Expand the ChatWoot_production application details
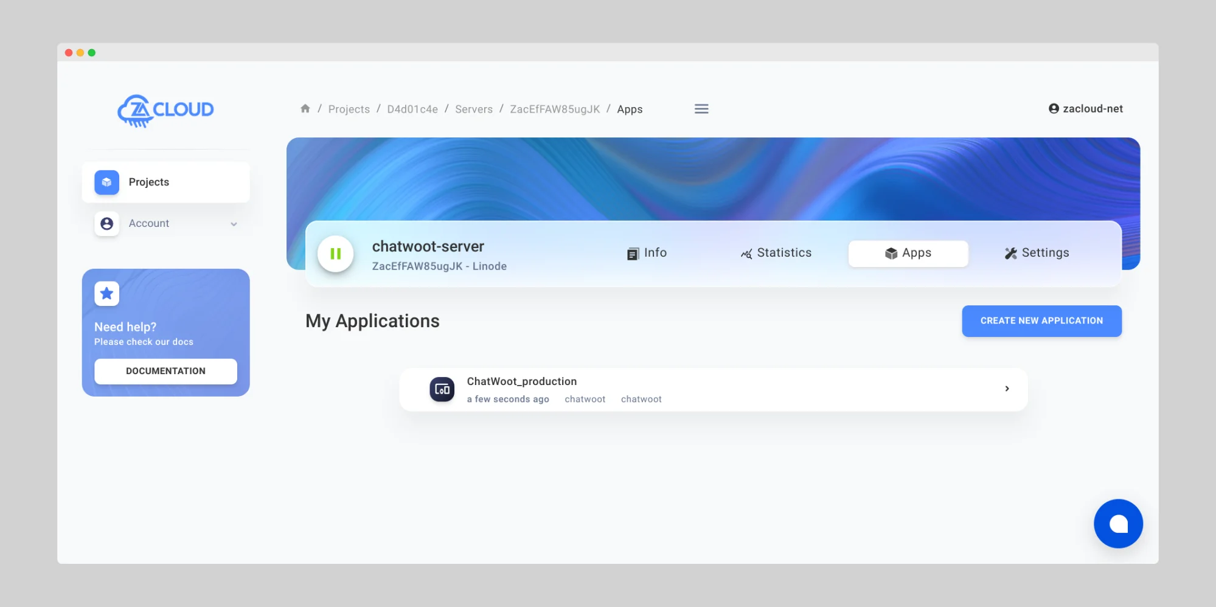1216x607 pixels. click(1007, 389)
